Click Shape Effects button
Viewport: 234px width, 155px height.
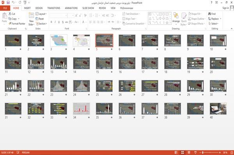coord(197,24)
